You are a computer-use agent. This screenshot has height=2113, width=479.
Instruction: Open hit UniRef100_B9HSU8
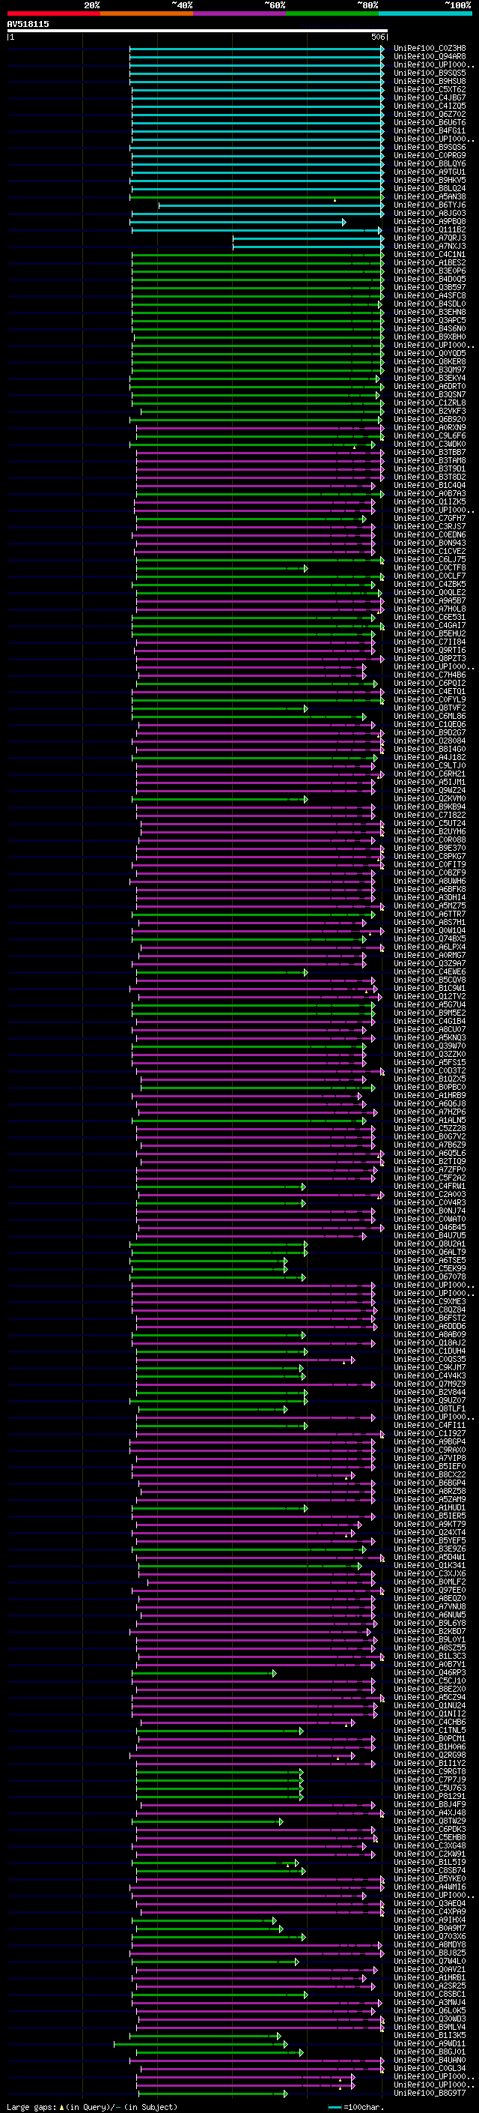click(x=430, y=81)
